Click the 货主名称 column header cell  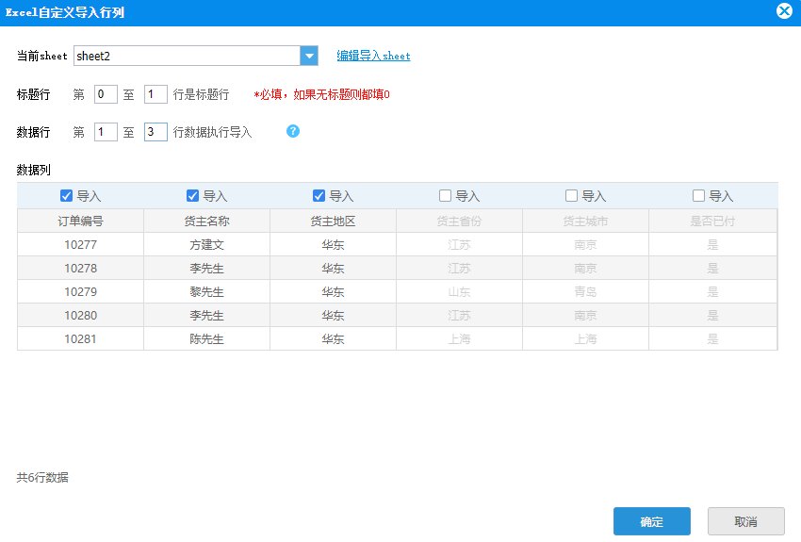coord(207,222)
